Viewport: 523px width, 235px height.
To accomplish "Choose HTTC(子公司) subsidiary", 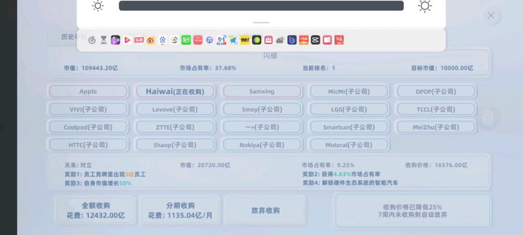I will click(x=88, y=145).
